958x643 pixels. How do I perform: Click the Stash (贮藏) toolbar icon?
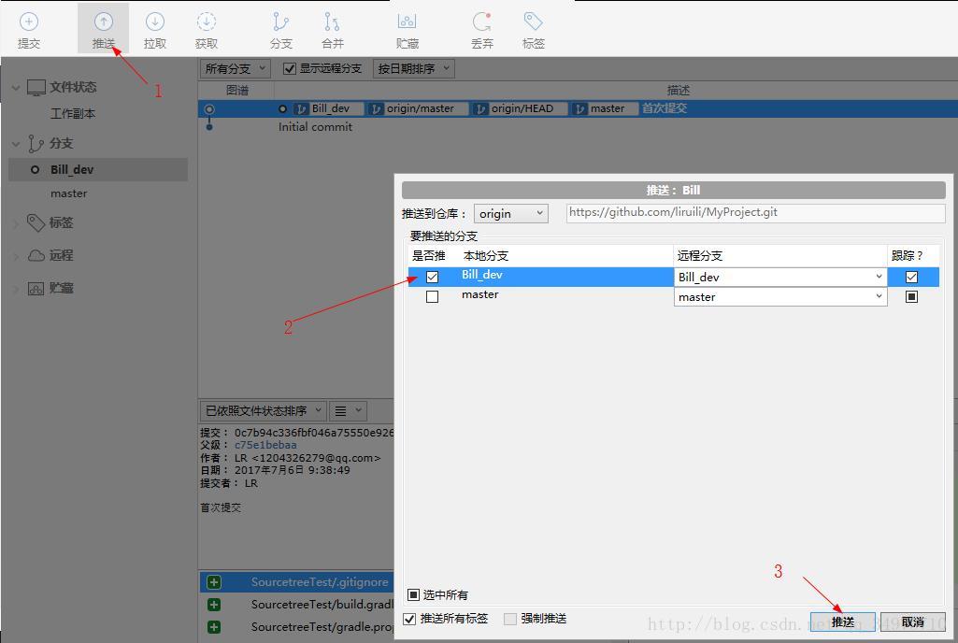[x=407, y=22]
